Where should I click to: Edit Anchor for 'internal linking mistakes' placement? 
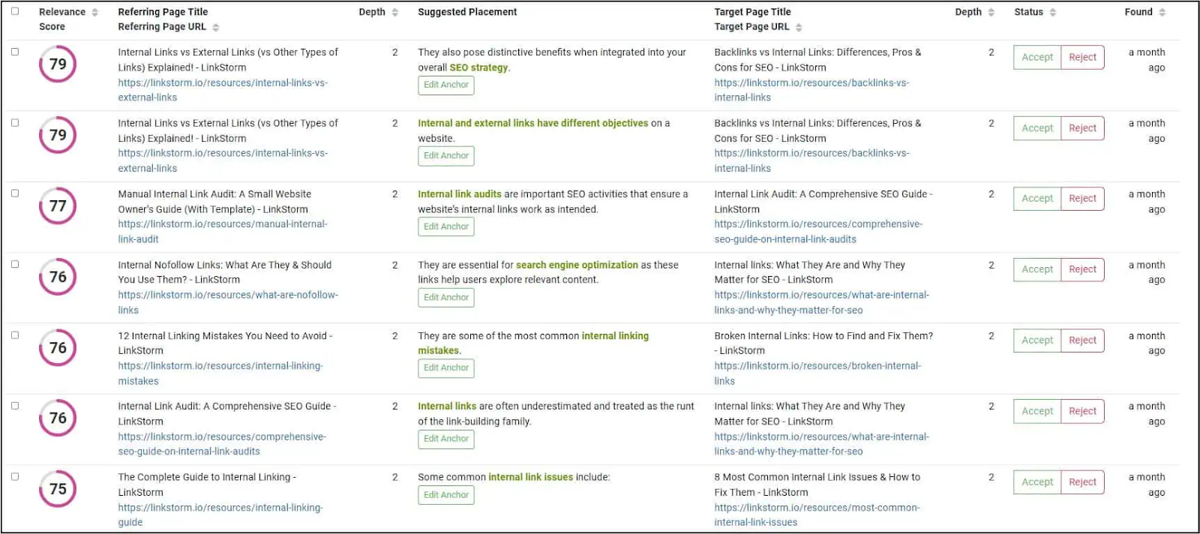point(446,368)
